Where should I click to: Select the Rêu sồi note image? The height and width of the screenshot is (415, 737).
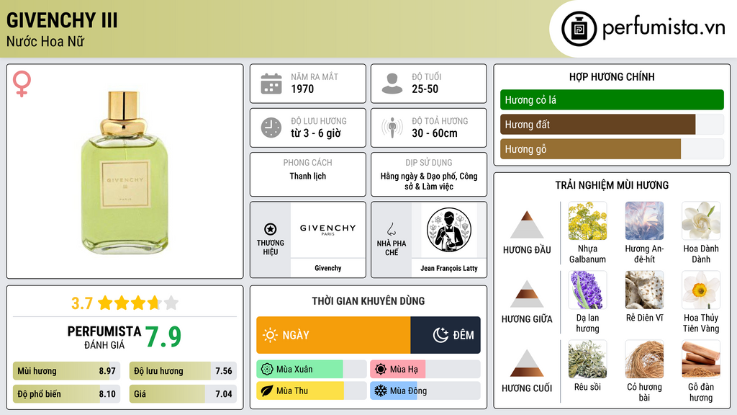(587, 360)
